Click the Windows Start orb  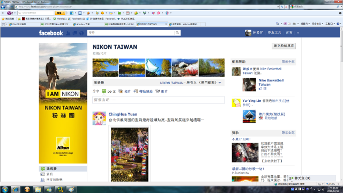point(5,189)
